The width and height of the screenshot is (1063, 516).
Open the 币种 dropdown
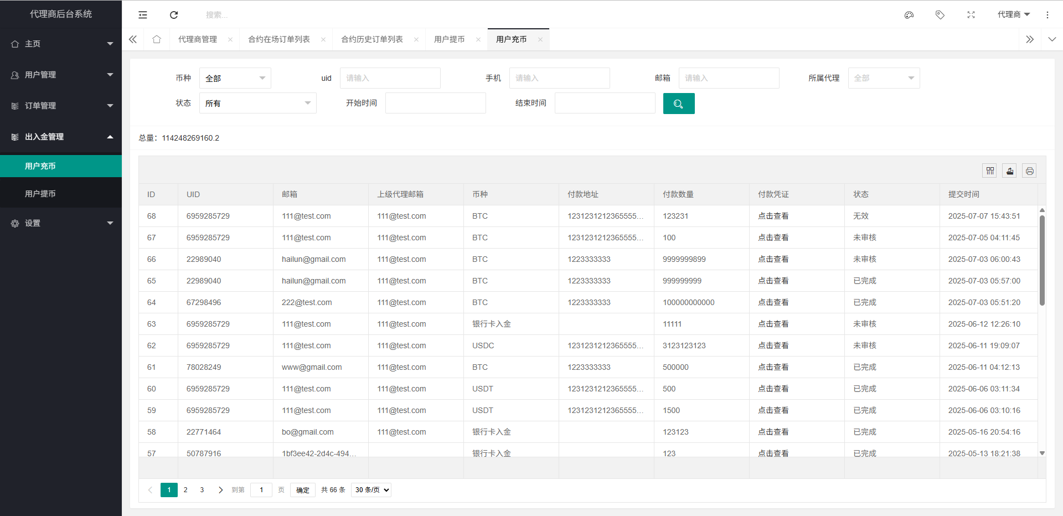tap(235, 79)
